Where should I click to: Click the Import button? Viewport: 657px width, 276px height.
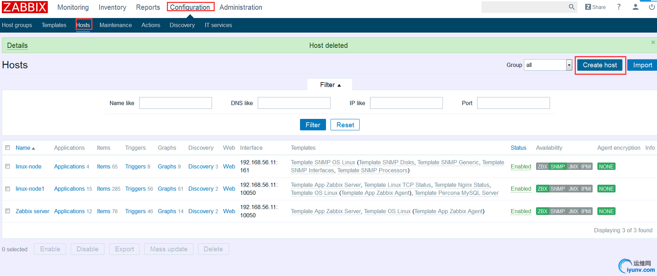(x=642, y=65)
